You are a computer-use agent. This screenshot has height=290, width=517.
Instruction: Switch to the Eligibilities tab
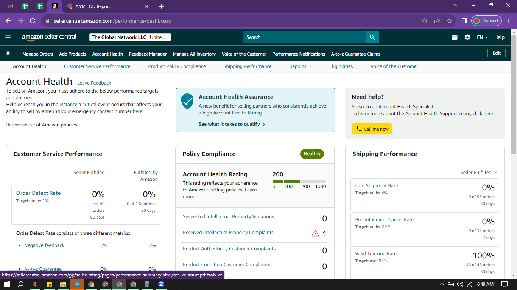tap(341, 66)
